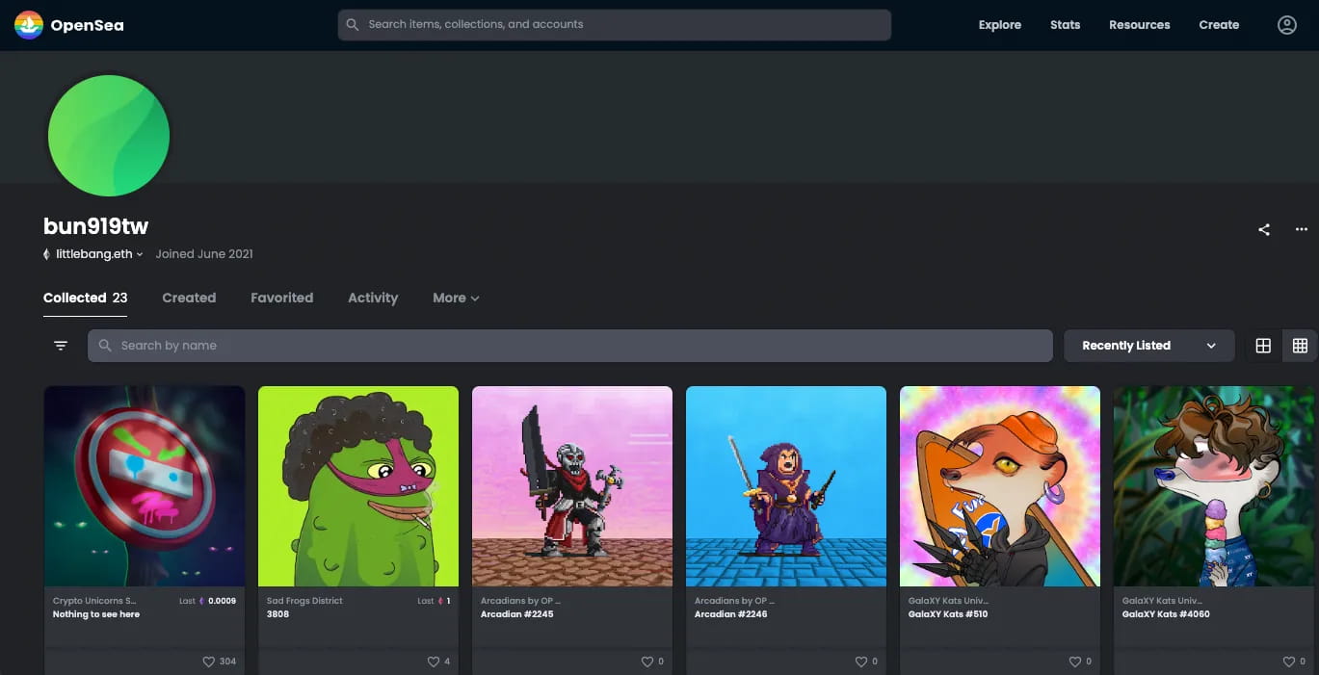1319x675 pixels.
Task: Click the GalaXY Kats #510 title
Action: pos(948,614)
